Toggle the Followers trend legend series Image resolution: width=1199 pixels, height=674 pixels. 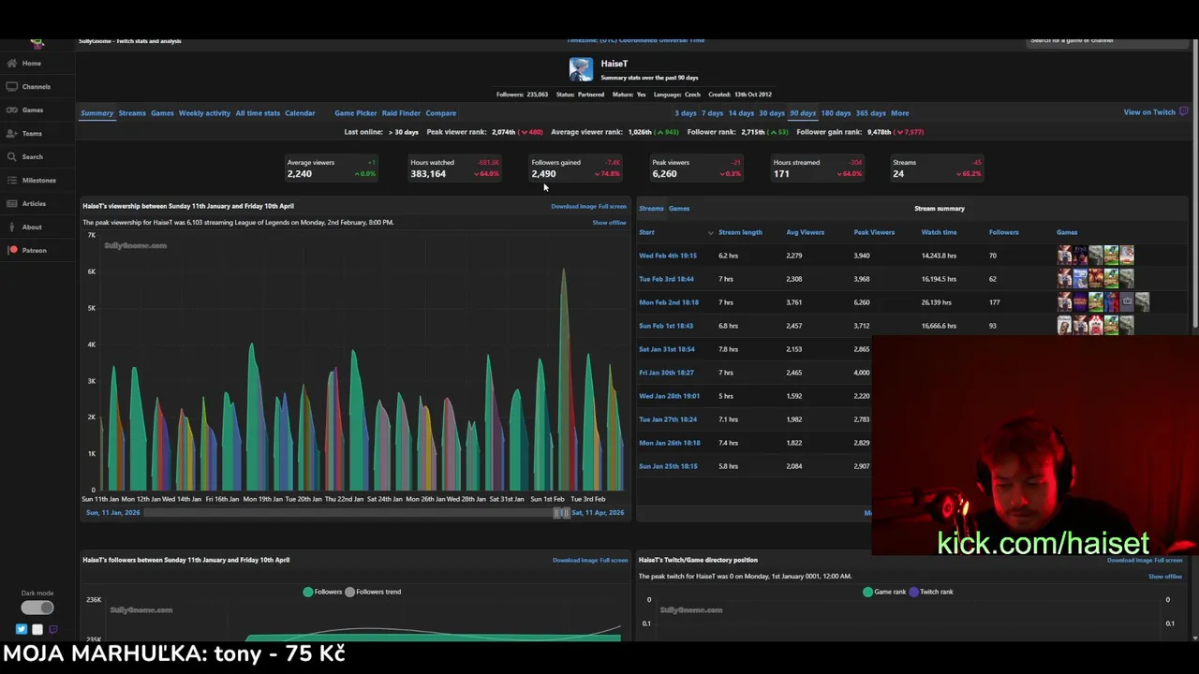click(x=373, y=592)
